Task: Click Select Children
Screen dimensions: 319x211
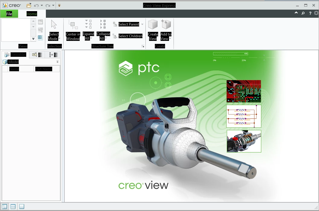Action: pyautogui.click(x=128, y=36)
